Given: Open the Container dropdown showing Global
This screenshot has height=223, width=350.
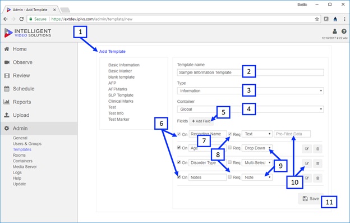Looking at the screenshot, I should pos(251,110).
